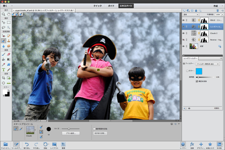Select the Rectangular Marquee tool
The width and height of the screenshot is (225, 150).
9,23
